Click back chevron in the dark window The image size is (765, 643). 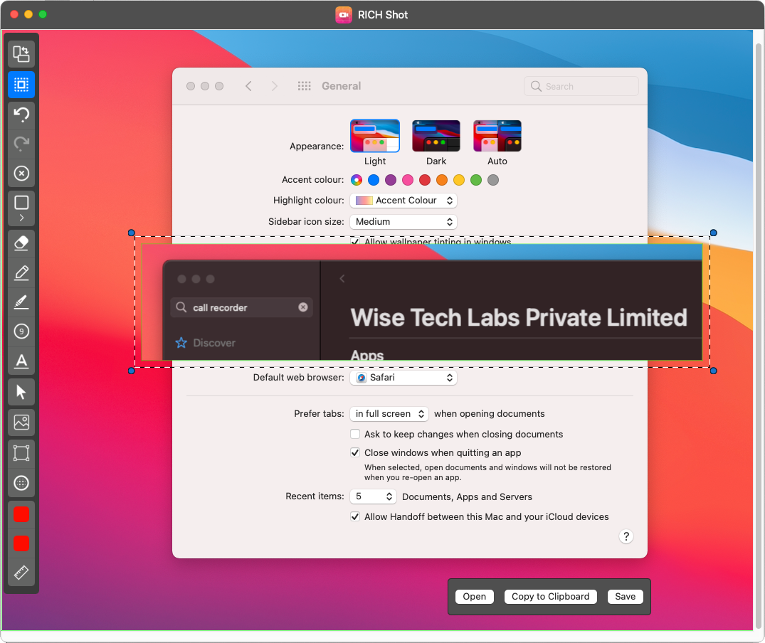pos(342,278)
